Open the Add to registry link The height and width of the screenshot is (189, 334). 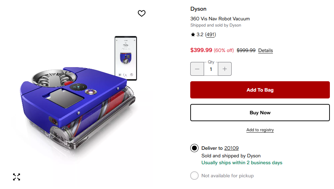point(260,130)
